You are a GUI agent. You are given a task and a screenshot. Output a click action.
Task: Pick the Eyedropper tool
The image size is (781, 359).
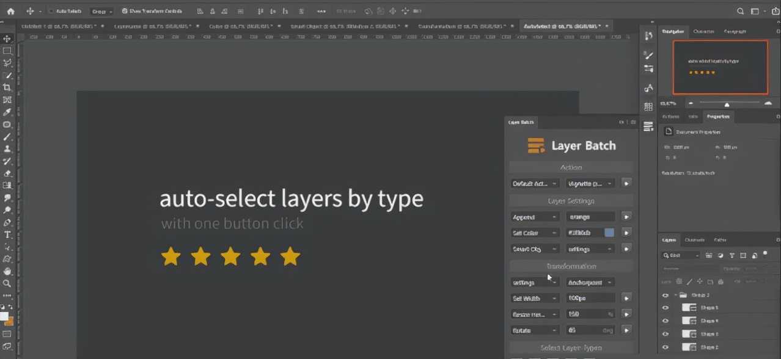[7, 112]
